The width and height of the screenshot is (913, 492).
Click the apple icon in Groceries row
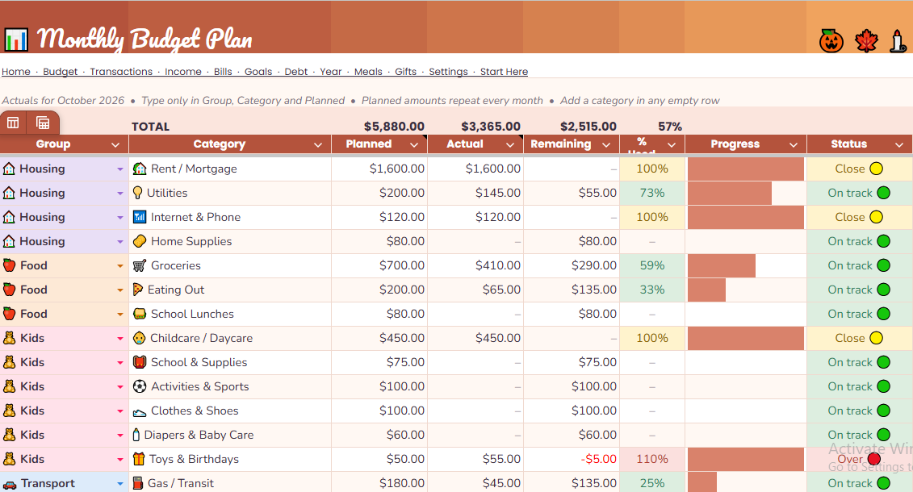pyautogui.click(x=10, y=265)
